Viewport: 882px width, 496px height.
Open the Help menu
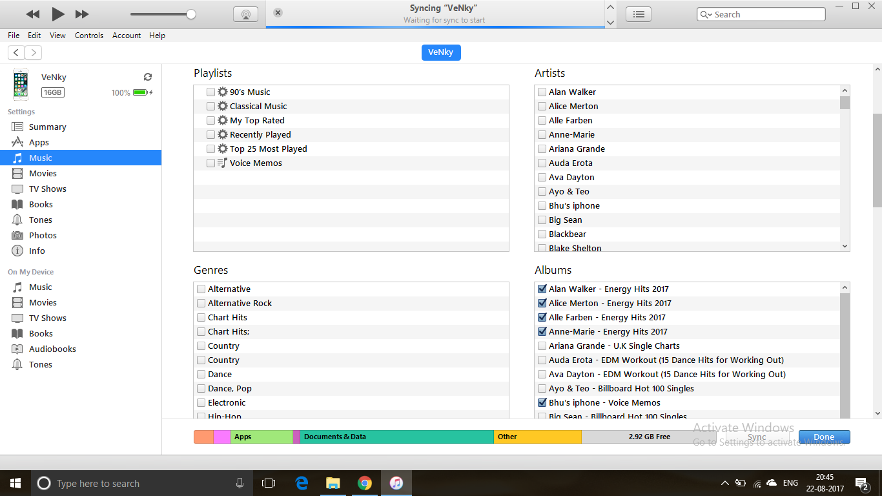coord(157,36)
